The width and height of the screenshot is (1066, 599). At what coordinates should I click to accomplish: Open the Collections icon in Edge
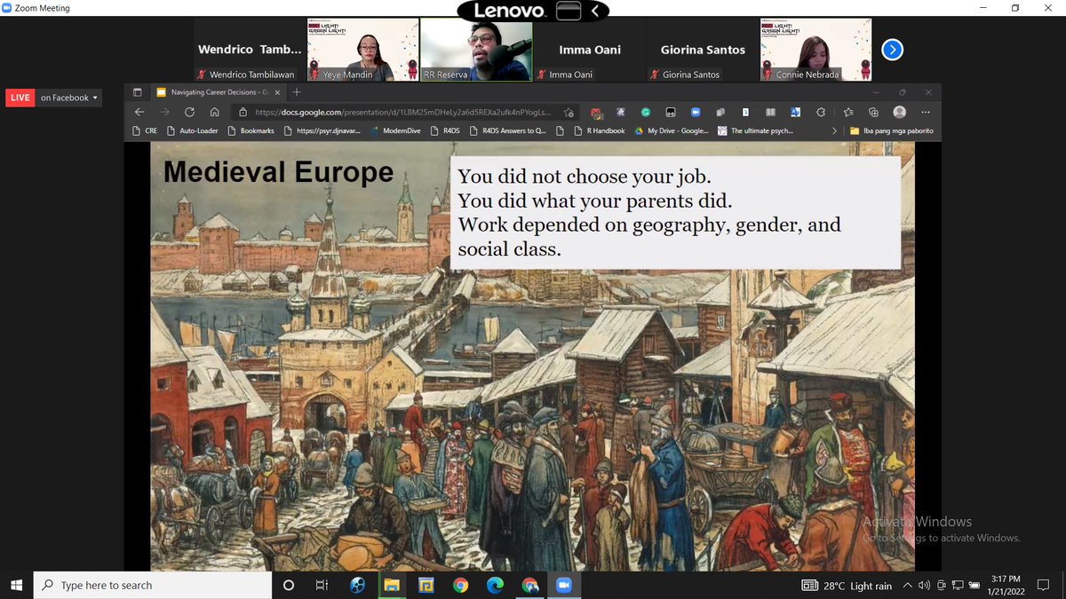(873, 113)
